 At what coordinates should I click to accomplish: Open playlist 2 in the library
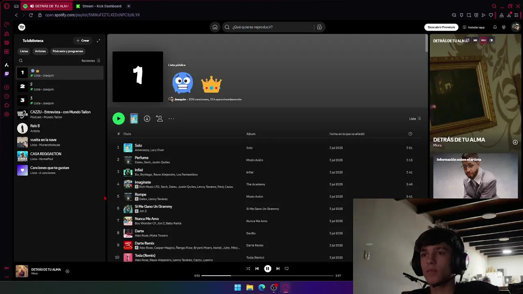[x=60, y=87]
